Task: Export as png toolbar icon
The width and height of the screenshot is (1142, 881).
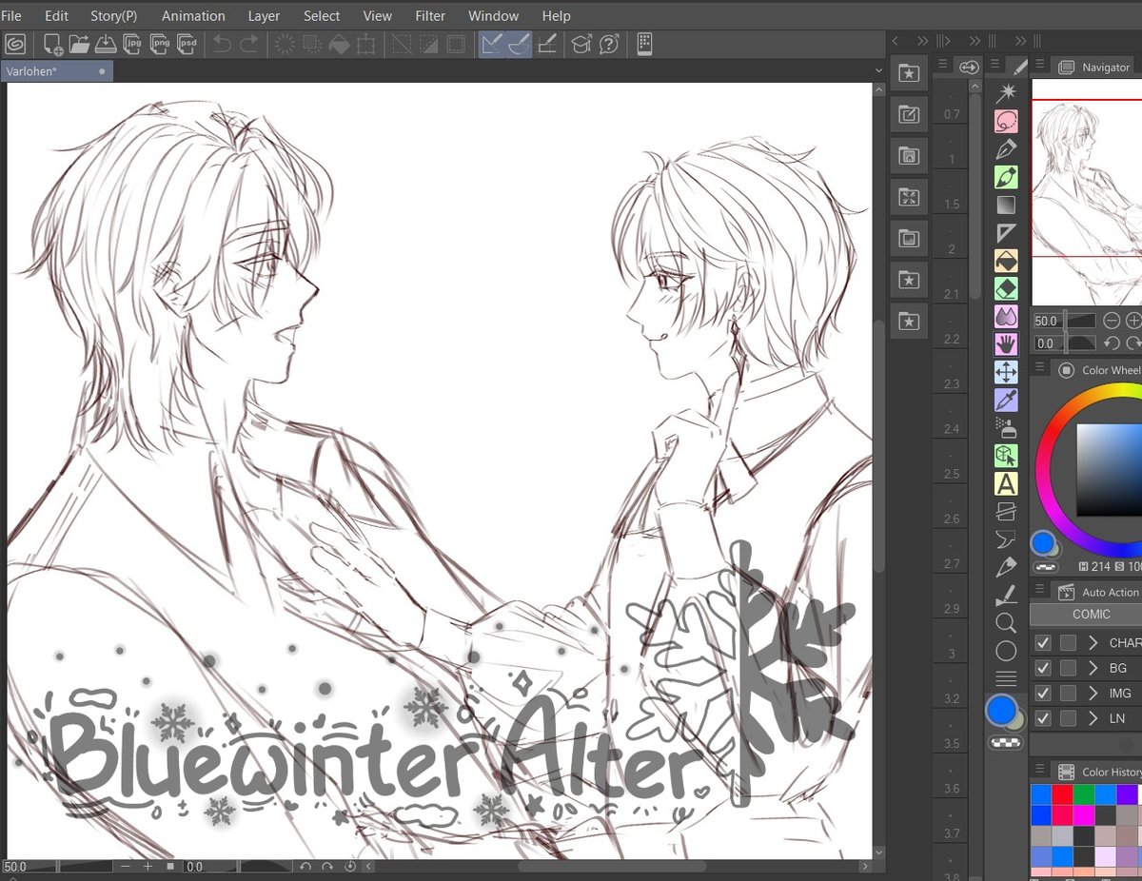Action: coord(161,44)
